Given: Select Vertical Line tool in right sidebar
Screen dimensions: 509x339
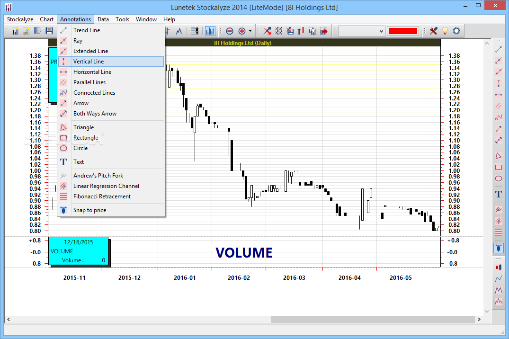Looking at the screenshot, I should coord(498,83).
